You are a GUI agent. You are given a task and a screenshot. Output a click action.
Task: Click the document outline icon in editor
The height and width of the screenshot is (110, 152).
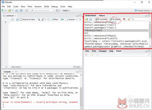click(80, 19)
